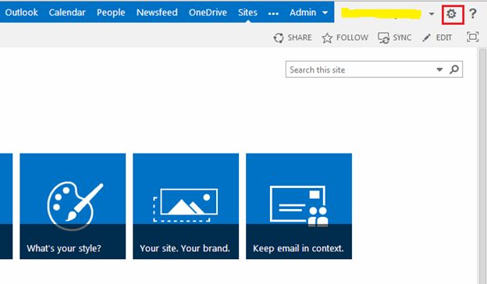Click the search magnifier icon
This screenshot has height=284, width=487.
pos(454,69)
